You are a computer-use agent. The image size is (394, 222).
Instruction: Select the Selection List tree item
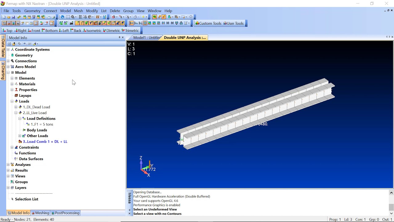pyautogui.click(x=26, y=199)
